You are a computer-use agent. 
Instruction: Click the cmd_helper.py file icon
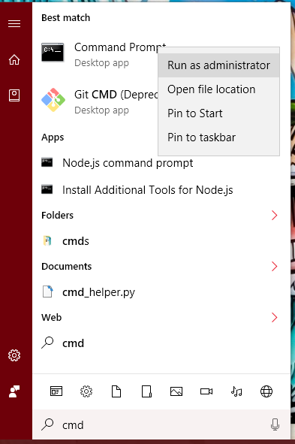[x=47, y=291]
